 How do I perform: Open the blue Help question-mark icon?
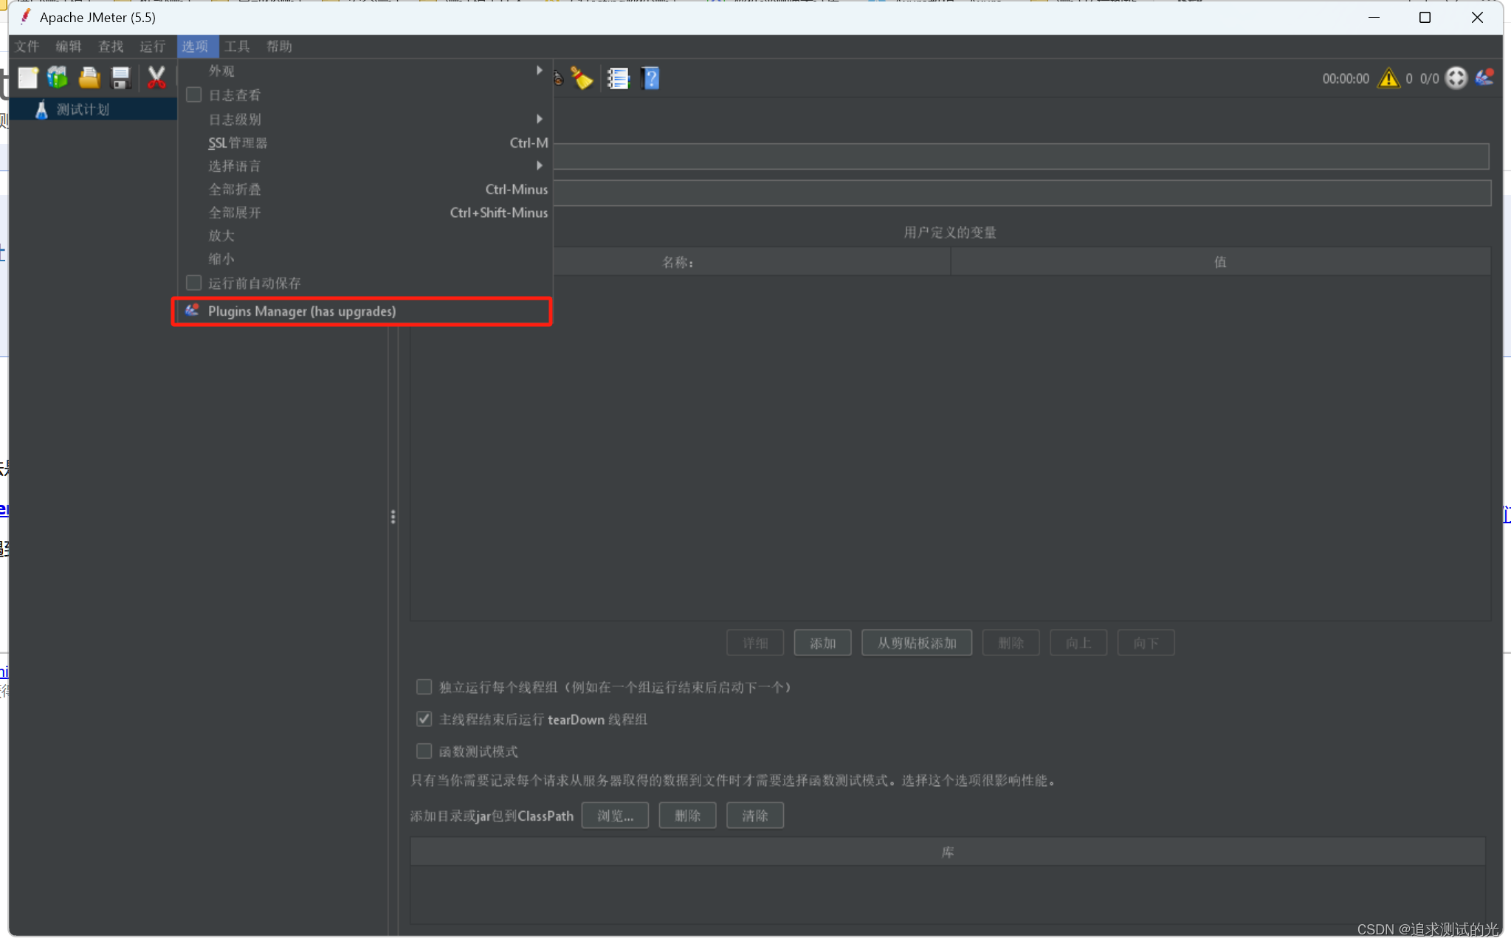(x=650, y=78)
